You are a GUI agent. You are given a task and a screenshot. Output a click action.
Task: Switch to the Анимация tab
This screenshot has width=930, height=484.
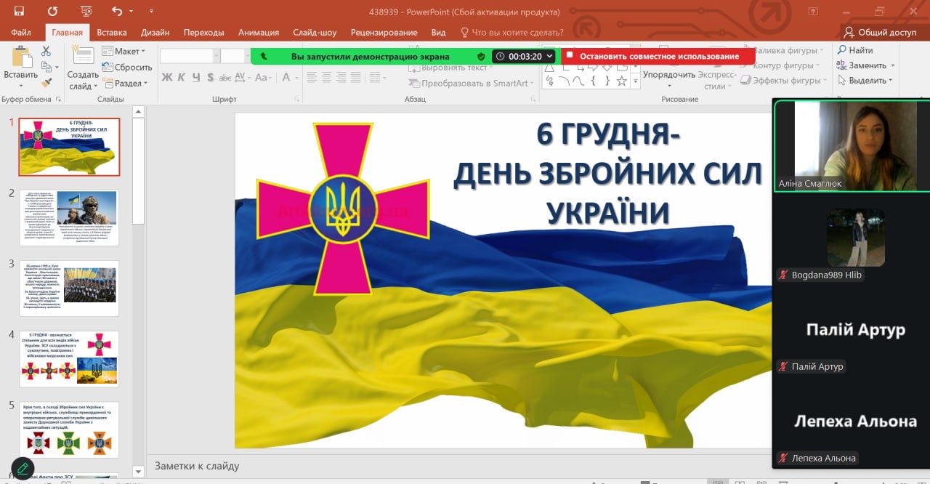[x=258, y=32]
